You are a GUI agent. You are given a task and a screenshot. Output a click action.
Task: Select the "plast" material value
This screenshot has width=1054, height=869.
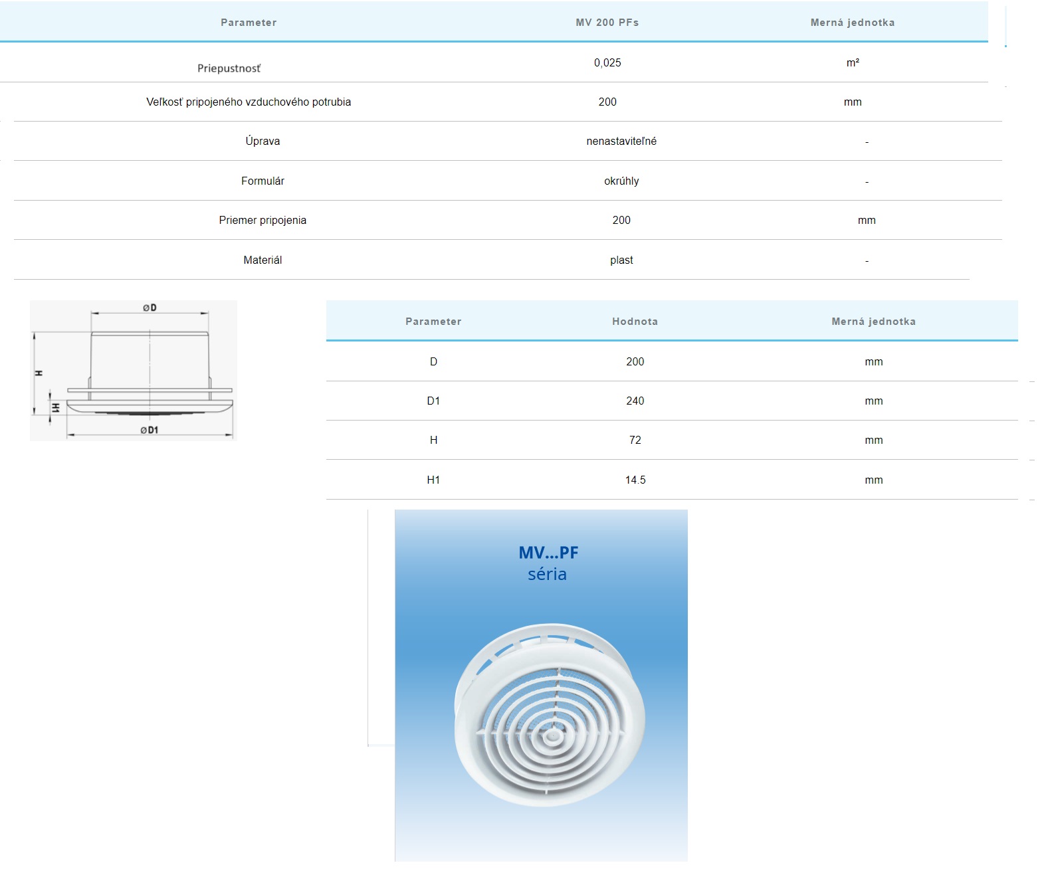tap(621, 260)
